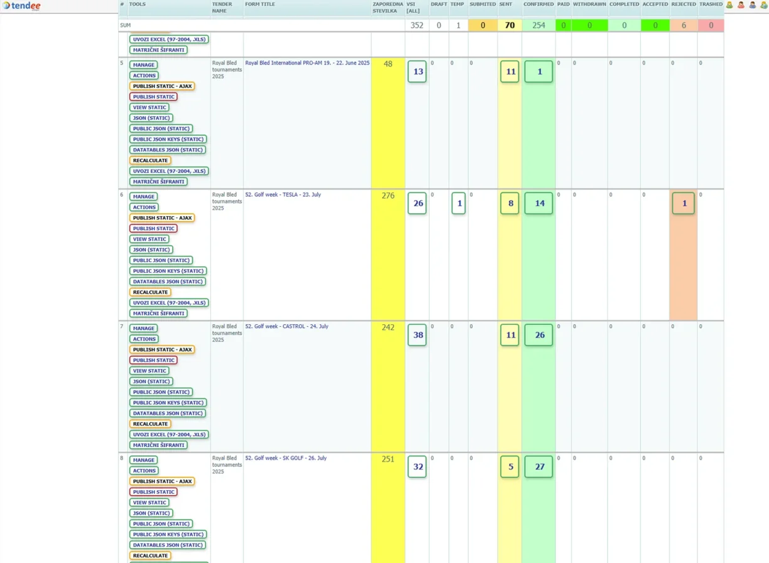Click the Zaporedna številka column header
This screenshot has height=563, width=769.
pos(388,7)
